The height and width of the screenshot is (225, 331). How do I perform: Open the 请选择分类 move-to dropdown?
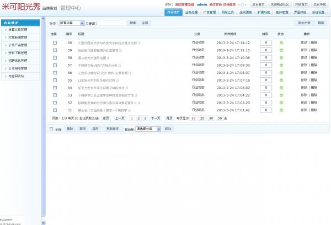coord(148,129)
